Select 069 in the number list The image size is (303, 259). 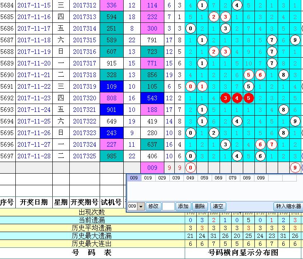(x=218, y=178)
